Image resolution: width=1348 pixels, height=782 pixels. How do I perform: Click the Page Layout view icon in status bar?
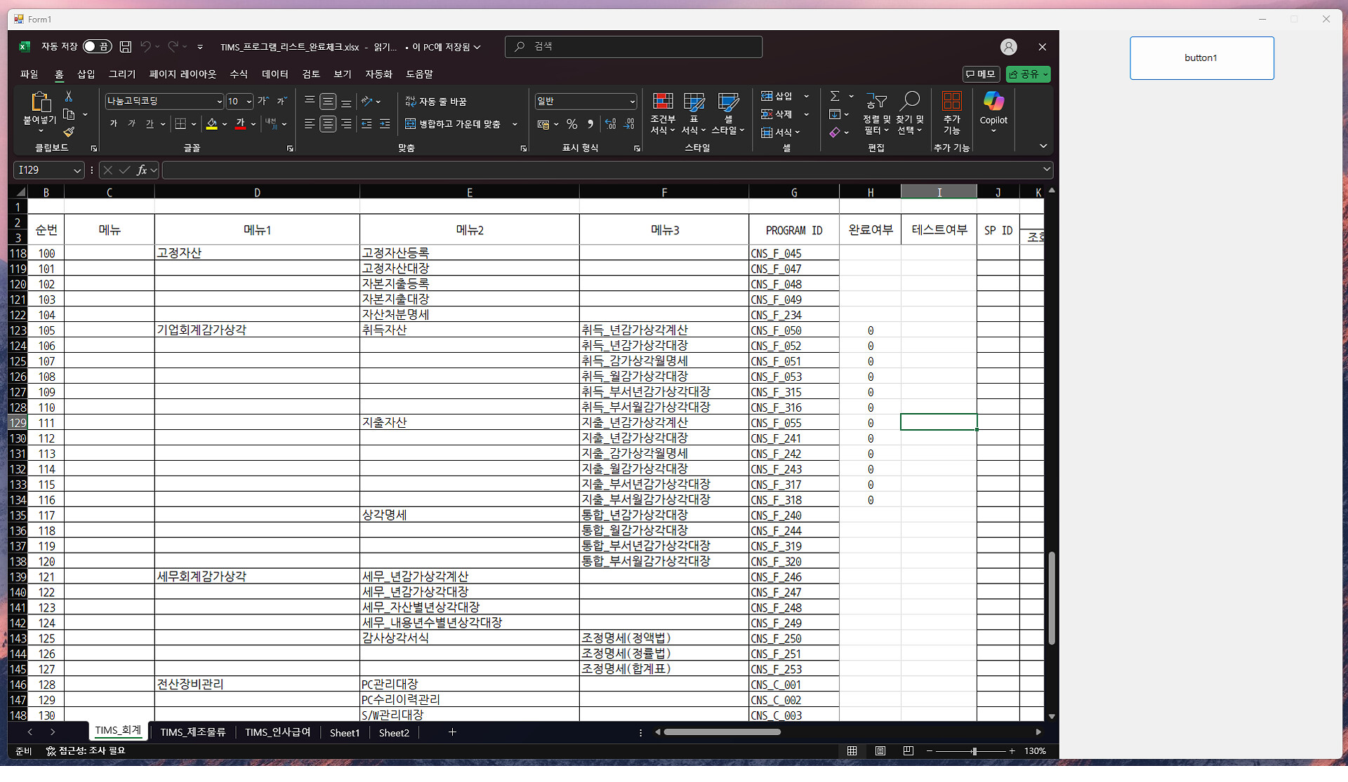[x=880, y=751]
